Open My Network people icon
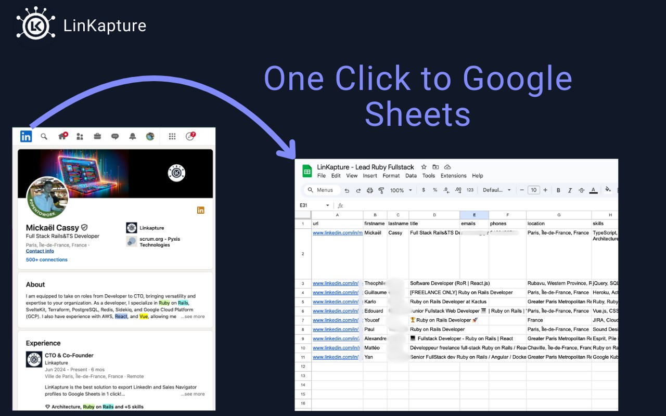Screen dimensions: 666x416 point(80,137)
